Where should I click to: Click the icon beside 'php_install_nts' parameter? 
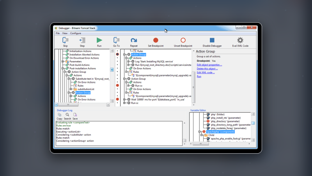[208, 118]
